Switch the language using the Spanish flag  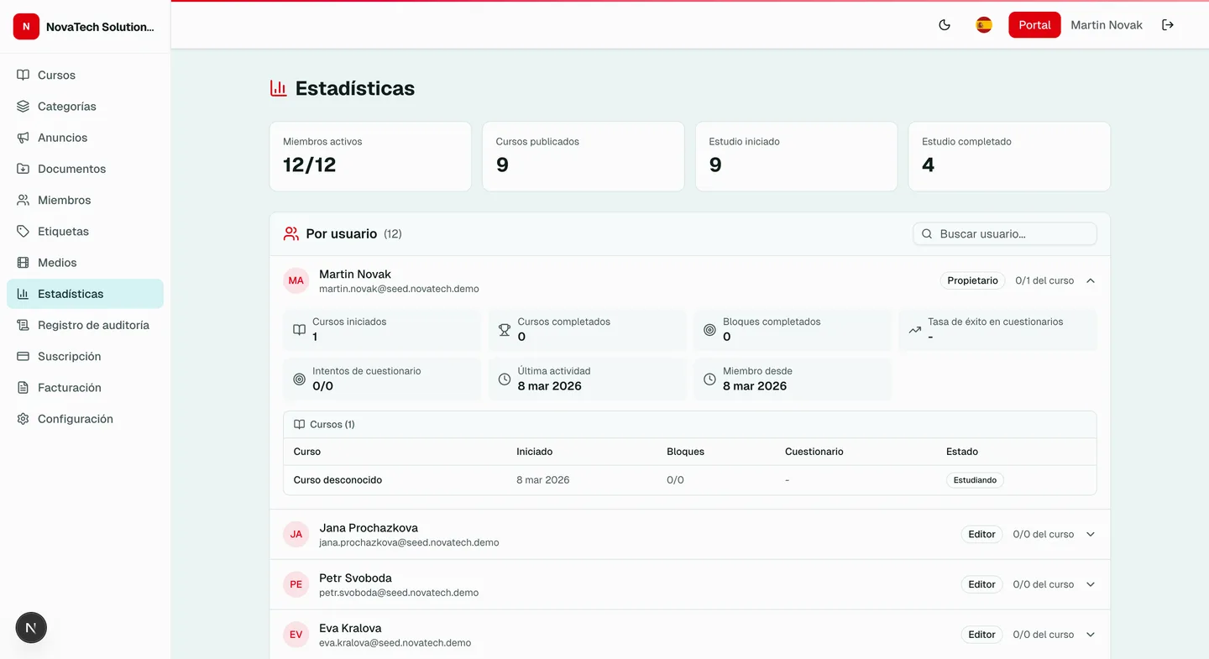pyautogui.click(x=983, y=24)
